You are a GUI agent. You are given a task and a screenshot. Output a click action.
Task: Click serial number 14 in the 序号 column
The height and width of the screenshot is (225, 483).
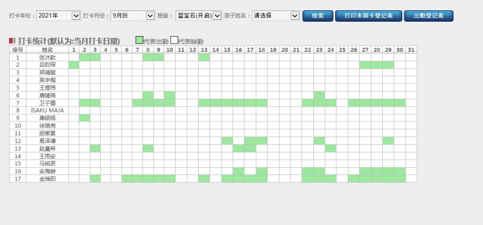pos(18,156)
